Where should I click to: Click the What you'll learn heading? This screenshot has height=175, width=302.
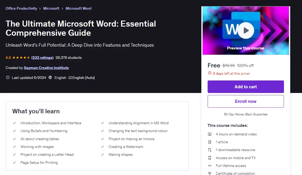pyautogui.click(x=36, y=111)
